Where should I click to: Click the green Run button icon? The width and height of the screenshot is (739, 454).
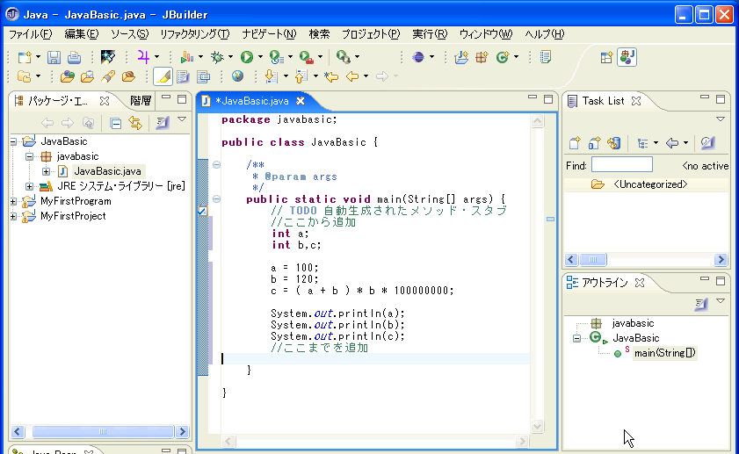[x=247, y=57]
